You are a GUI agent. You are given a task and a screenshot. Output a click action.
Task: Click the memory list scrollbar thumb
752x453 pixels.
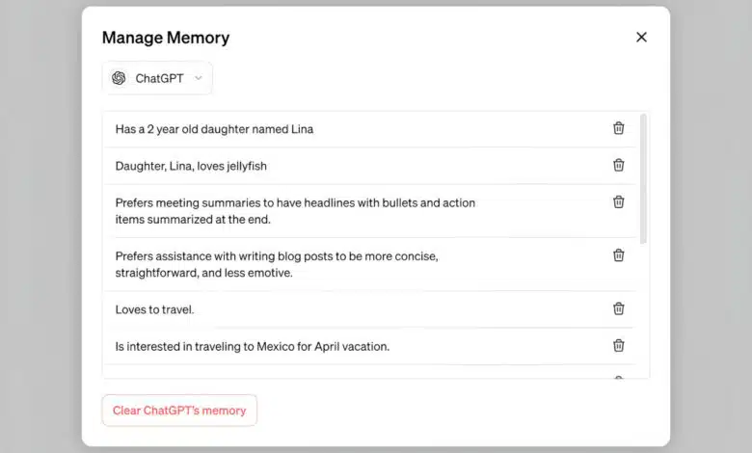coord(644,179)
